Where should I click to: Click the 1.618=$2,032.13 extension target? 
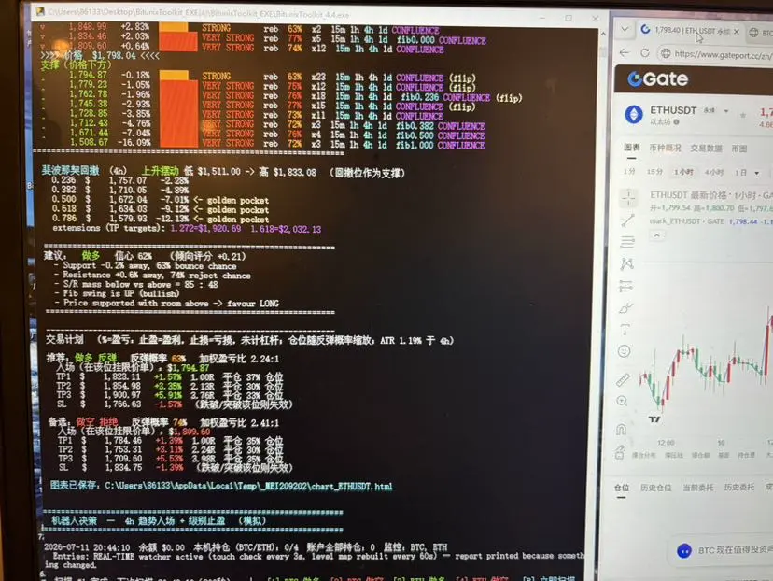coord(286,229)
